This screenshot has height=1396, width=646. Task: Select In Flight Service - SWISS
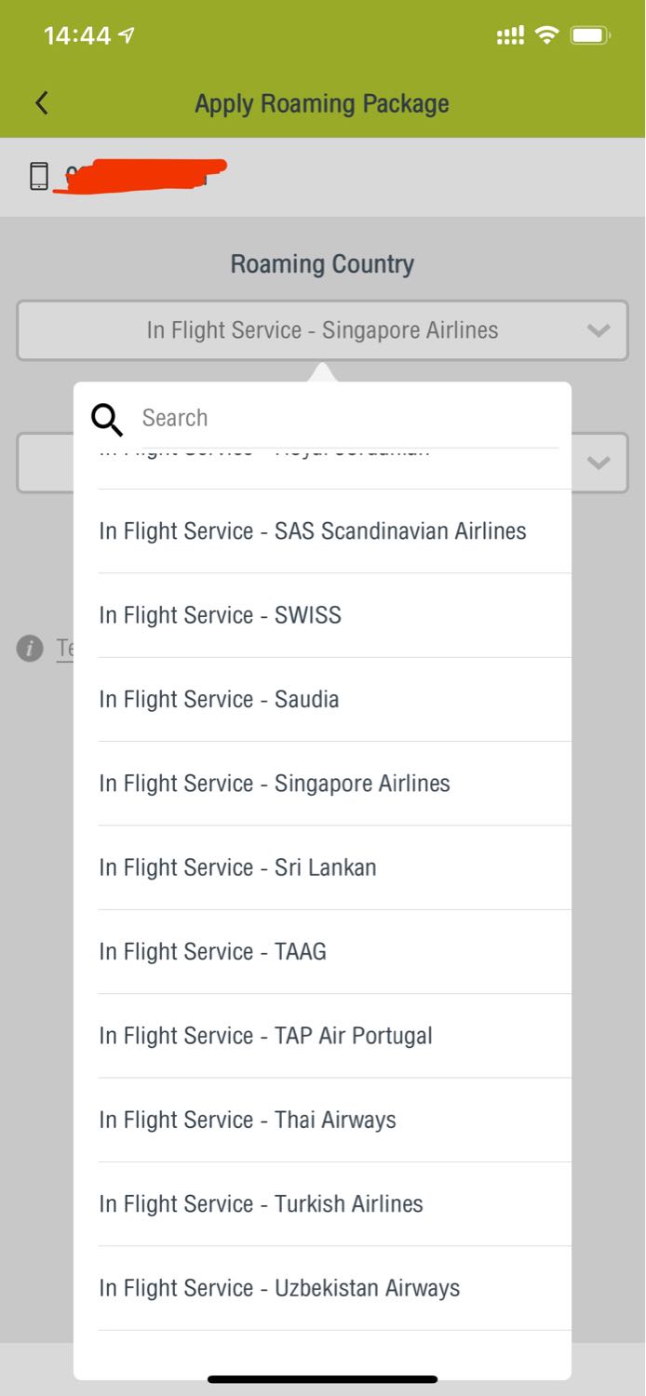[334, 615]
